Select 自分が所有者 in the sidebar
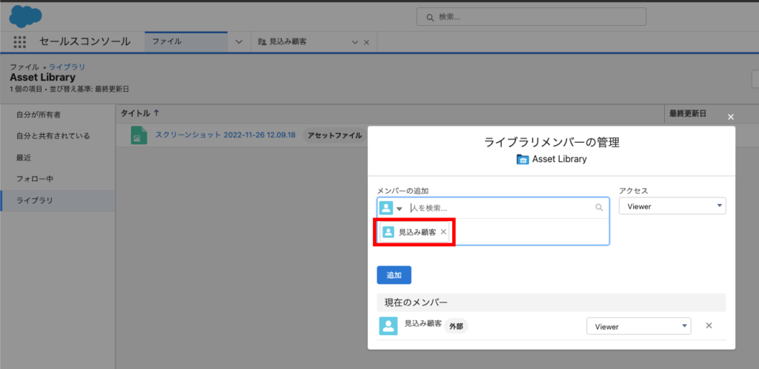The height and width of the screenshot is (369, 759). (39, 115)
